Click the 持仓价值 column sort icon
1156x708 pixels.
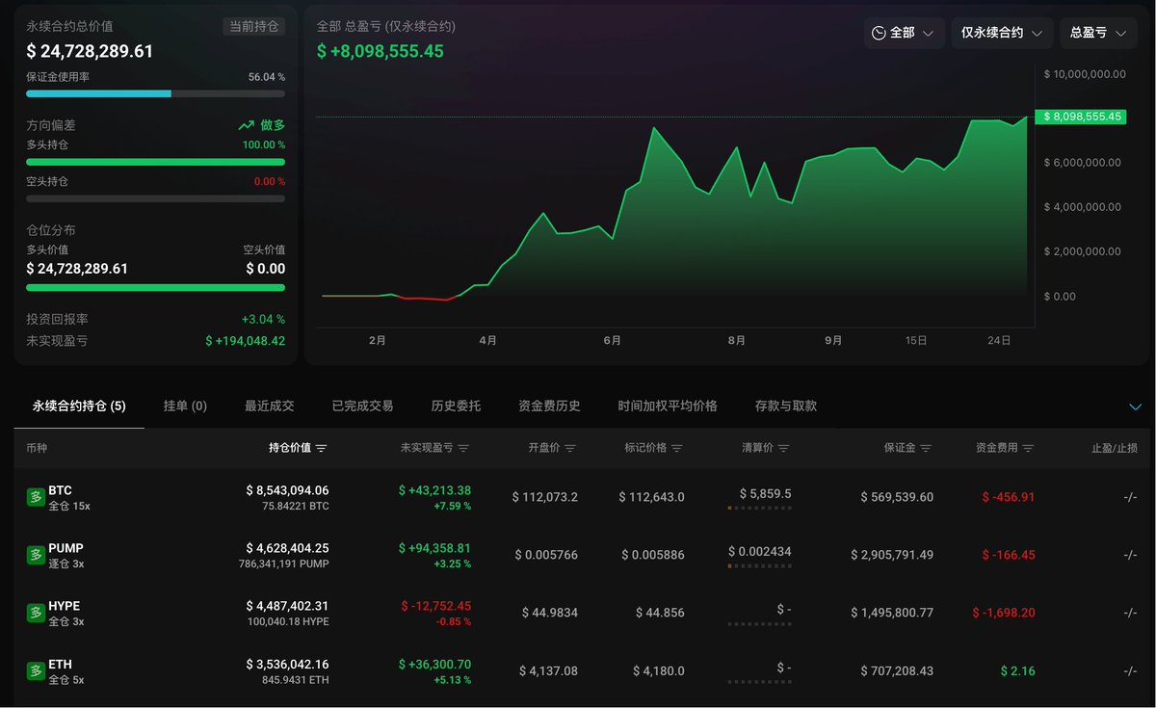[322, 448]
